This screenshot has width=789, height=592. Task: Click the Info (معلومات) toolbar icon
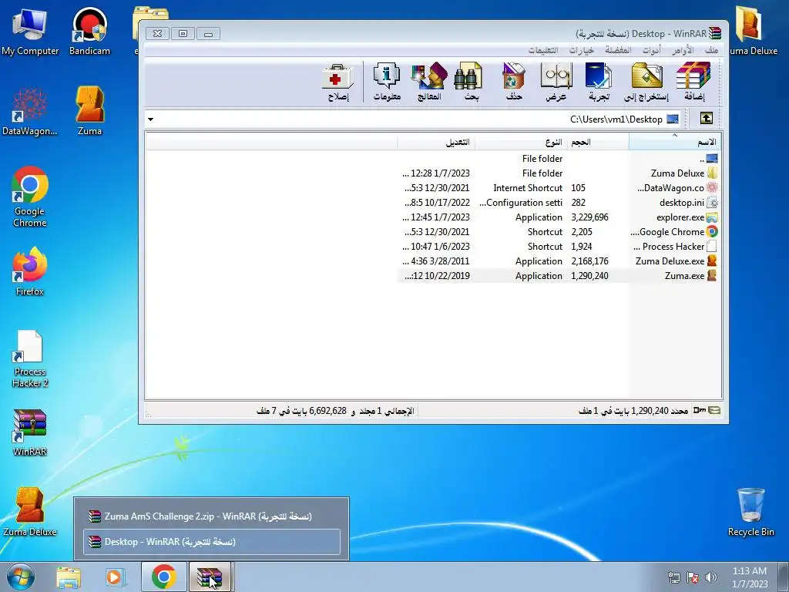tap(387, 81)
